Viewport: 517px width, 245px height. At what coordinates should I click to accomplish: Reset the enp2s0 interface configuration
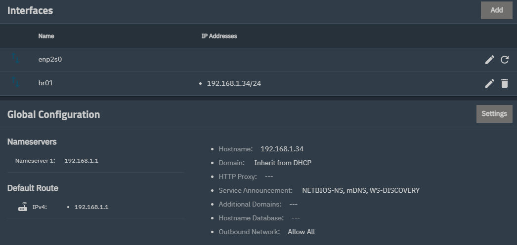(505, 60)
